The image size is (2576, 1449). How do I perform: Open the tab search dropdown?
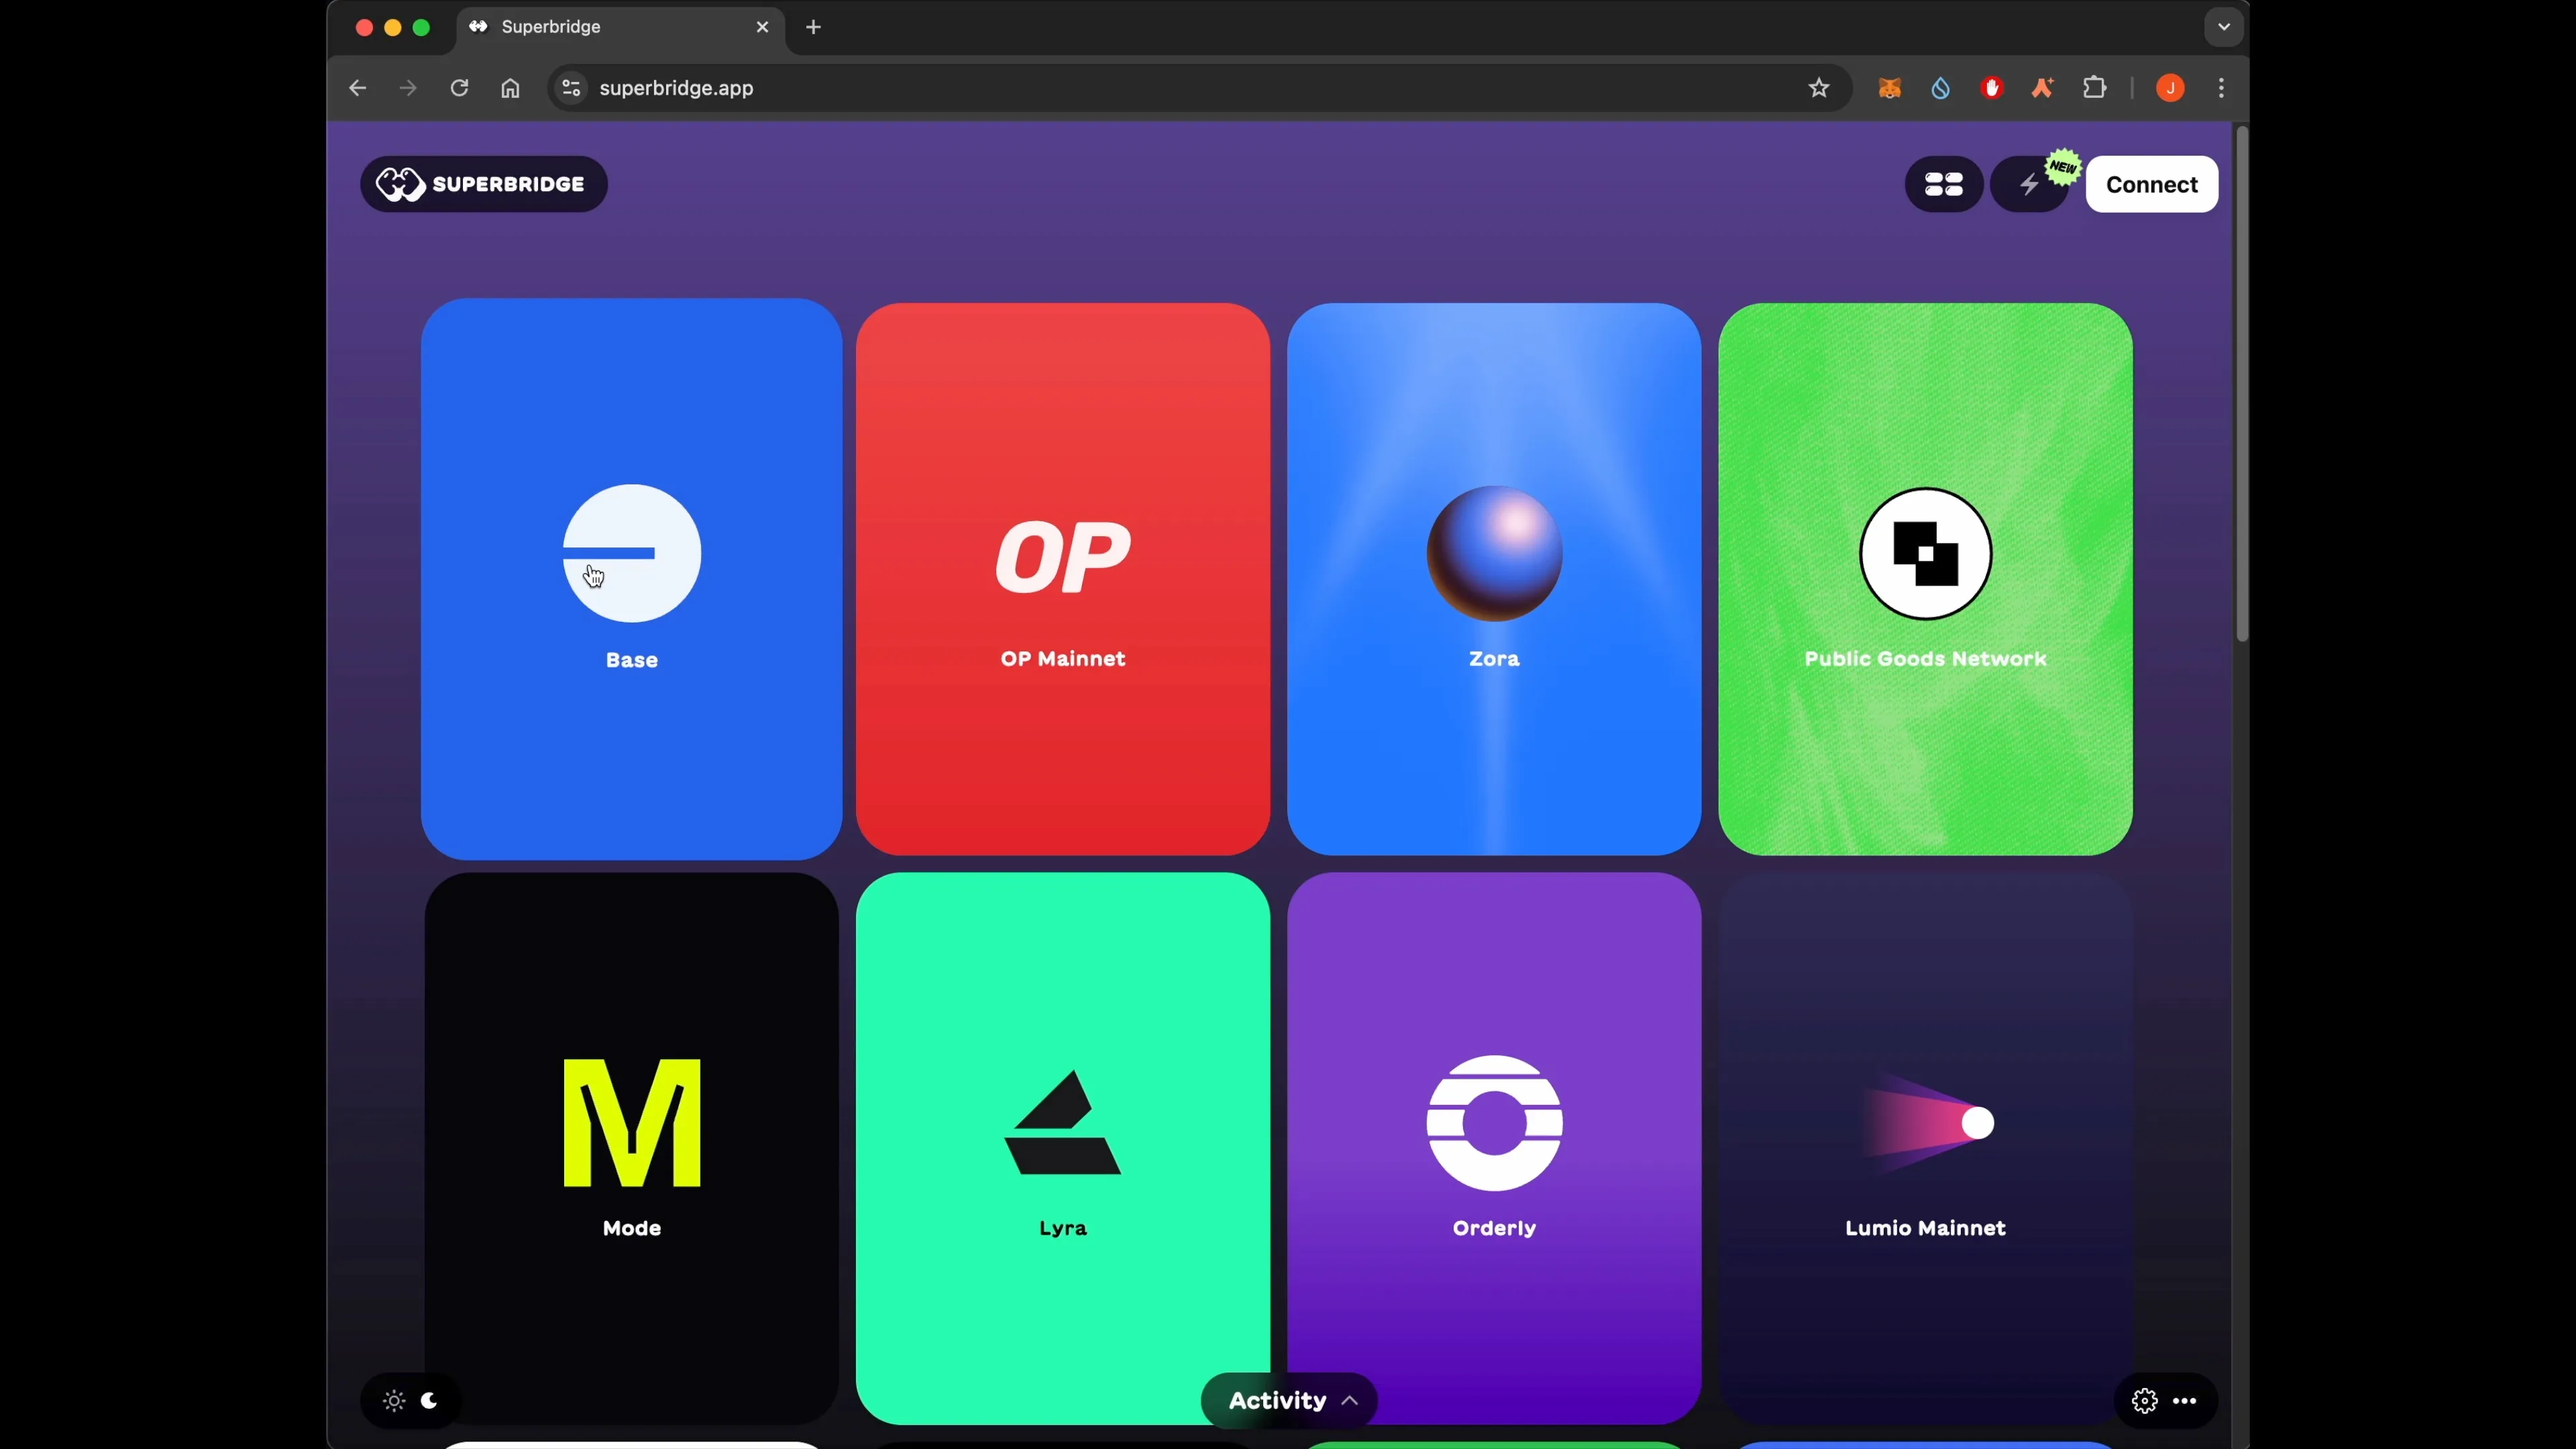2223,27
